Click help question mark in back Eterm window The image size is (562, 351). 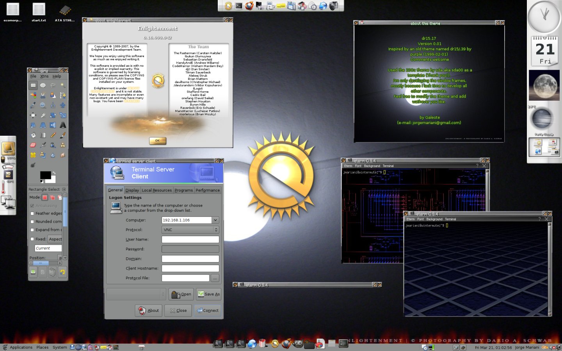[477, 166]
